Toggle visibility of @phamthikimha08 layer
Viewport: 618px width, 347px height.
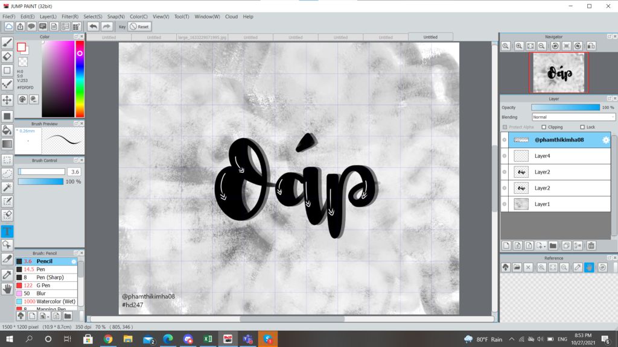point(505,140)
